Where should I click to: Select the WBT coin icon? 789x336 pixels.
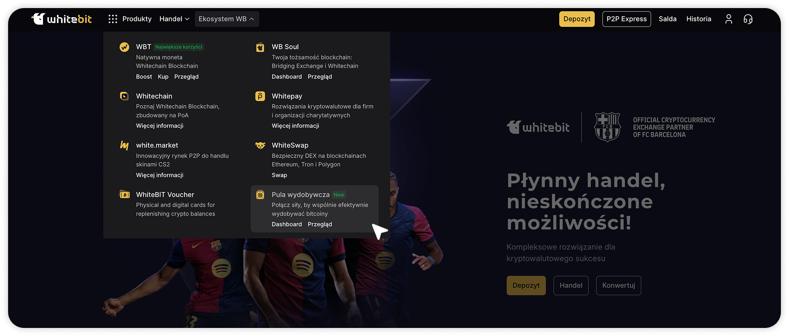tap(125, 47)
